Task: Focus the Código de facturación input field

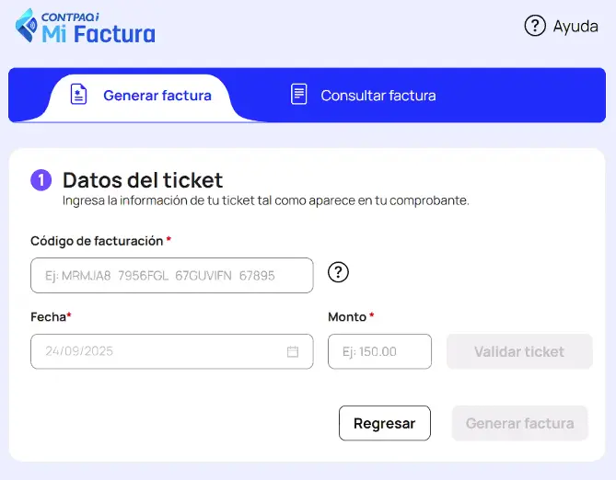Action: pos(171,275)
